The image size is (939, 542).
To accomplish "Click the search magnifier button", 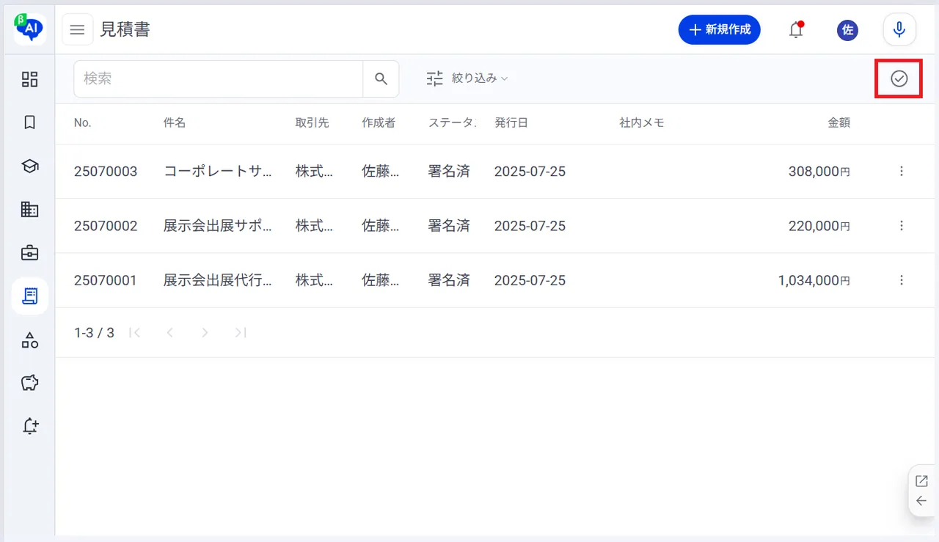I will pos(381,78).
